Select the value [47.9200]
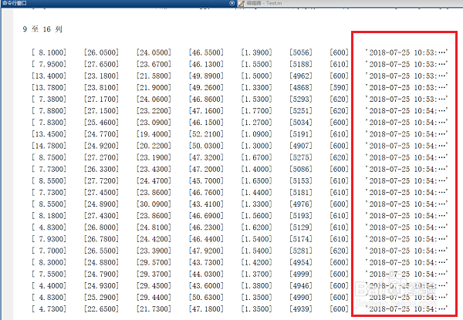The height and width of the screenshot is (320, 463). pos(206,251)
